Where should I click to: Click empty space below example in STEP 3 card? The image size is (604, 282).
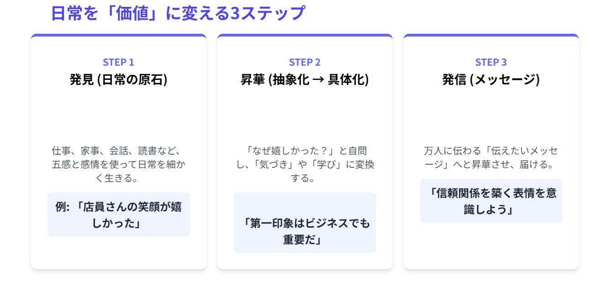pos(491,246)
